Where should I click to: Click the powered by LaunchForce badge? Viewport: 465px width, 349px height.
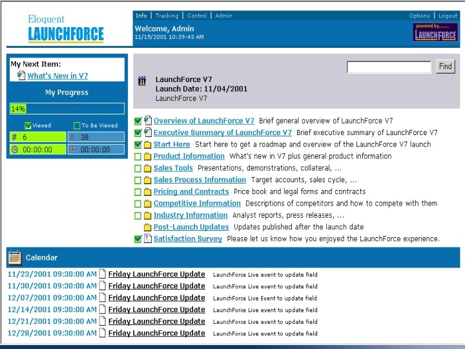click(435, 32)
